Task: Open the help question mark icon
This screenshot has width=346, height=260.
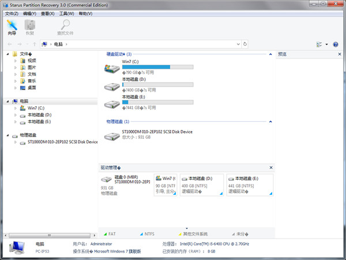Action: tap(336, 44)
